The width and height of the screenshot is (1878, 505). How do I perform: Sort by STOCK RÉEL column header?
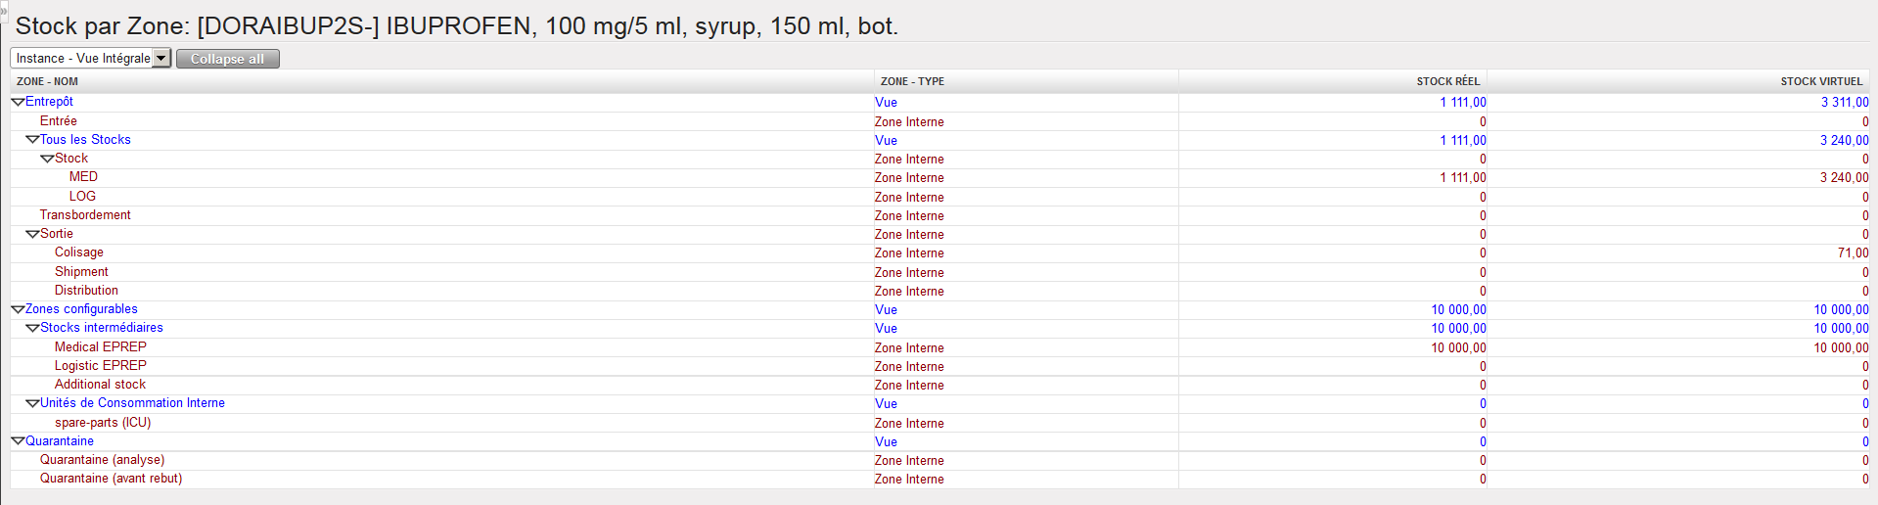1447,81
